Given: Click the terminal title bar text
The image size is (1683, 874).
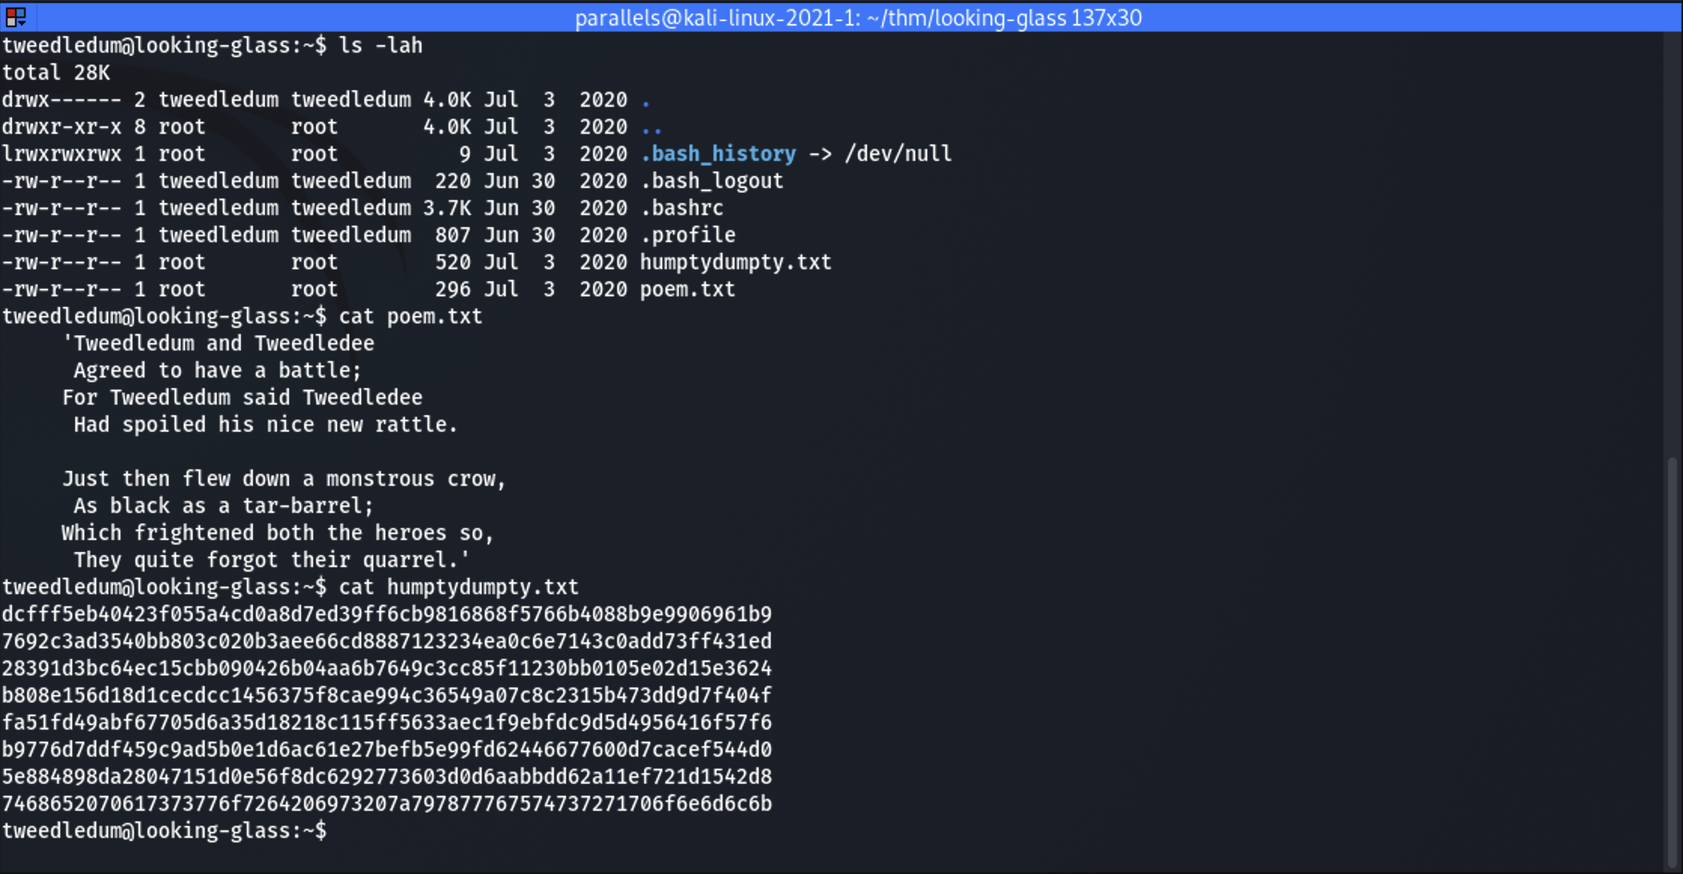Looking at the screenshot, I should 858,17.
